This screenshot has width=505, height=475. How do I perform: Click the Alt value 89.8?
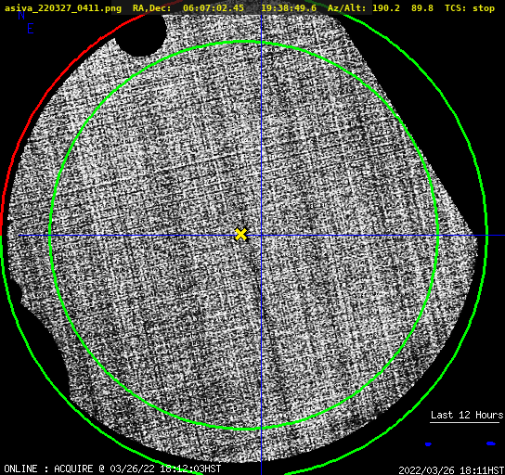421,8
